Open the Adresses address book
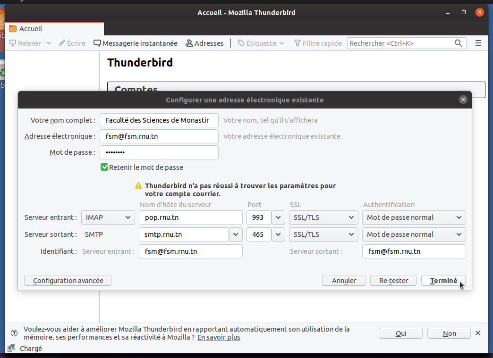Image resolution: width=493 pixels, height=358 pixels. (x=204, y=43)
